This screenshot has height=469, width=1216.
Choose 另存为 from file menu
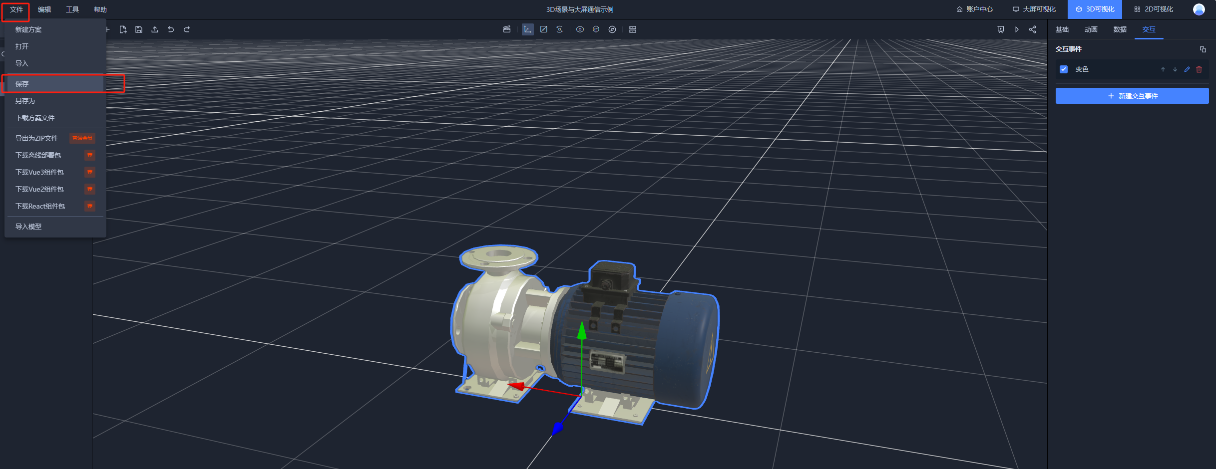[x=55, y=101]
